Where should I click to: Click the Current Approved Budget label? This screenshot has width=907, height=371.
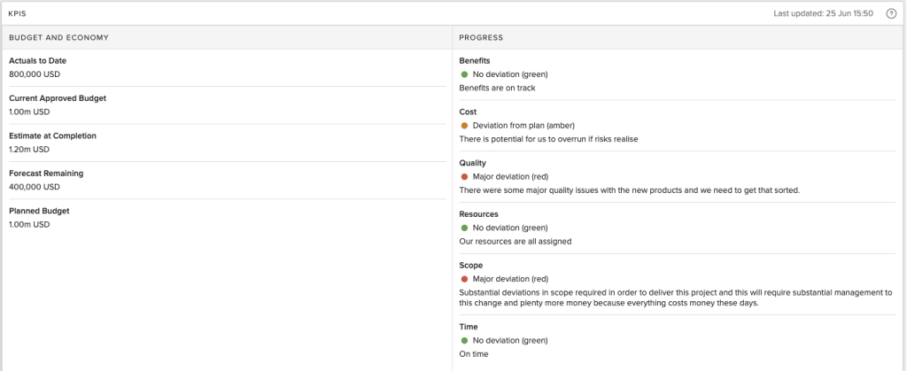coord(58,98)
